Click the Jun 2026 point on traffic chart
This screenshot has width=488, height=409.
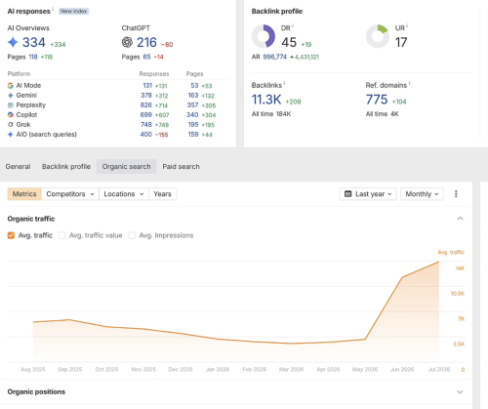coord(402,277)
